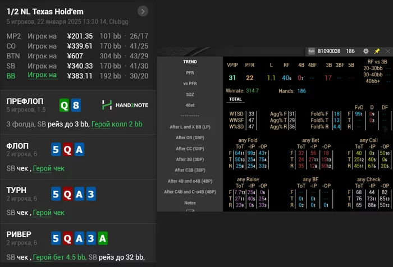This screenshot has height=267, width=393.
Task: Open the TREND tab in popup
Action: [190, 62]
